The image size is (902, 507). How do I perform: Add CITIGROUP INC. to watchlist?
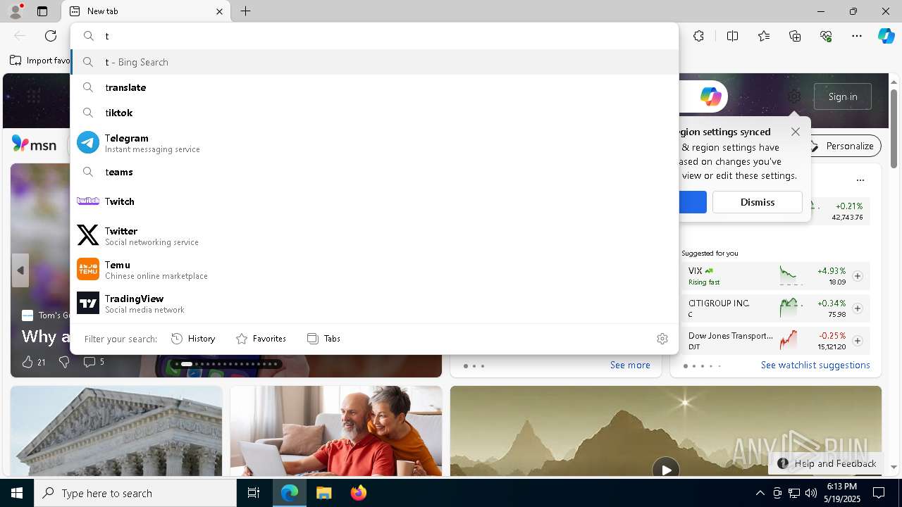click(857, 308)
